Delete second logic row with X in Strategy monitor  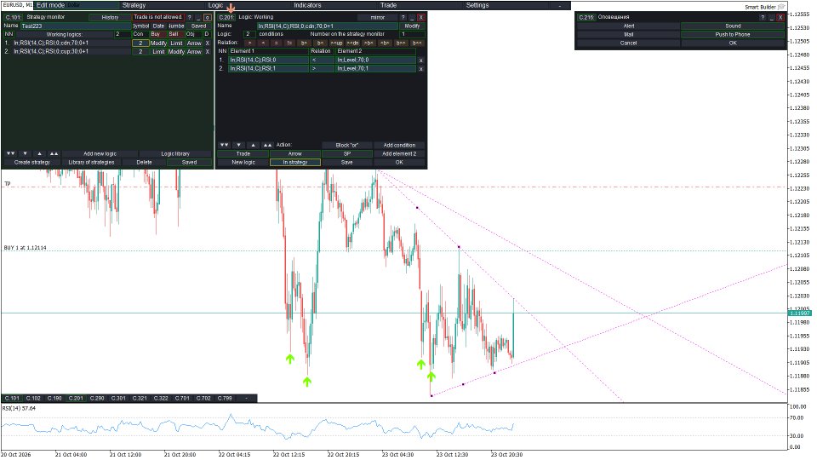pyautogui.click(x=208, y=52)
